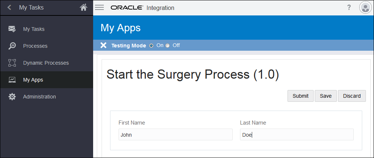Image resolution: width=374 pixels, height=158 pixels.
Task: Discard the form changes
Action: pos(352,96)
